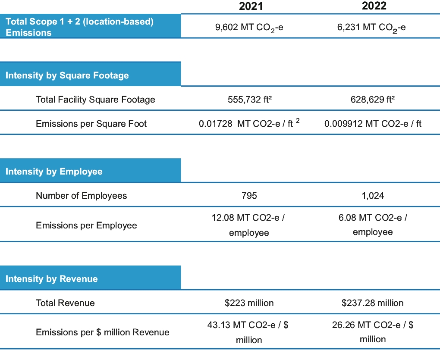Click the Total Facility Square Footage label
The image size is (440, 350).
tap(95, 100)
